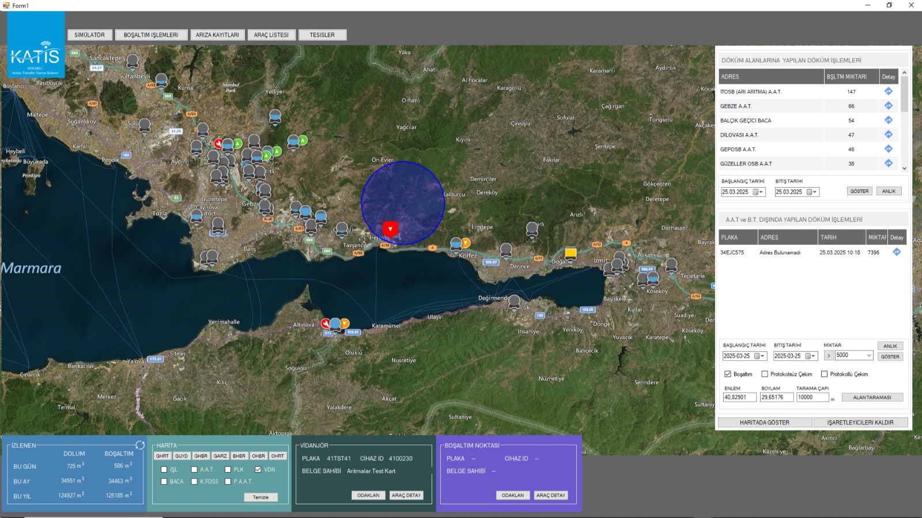Refresh the İZLENEN statistics panel
The width and height of the screenshot is (922, 518).
click(140, 445)
